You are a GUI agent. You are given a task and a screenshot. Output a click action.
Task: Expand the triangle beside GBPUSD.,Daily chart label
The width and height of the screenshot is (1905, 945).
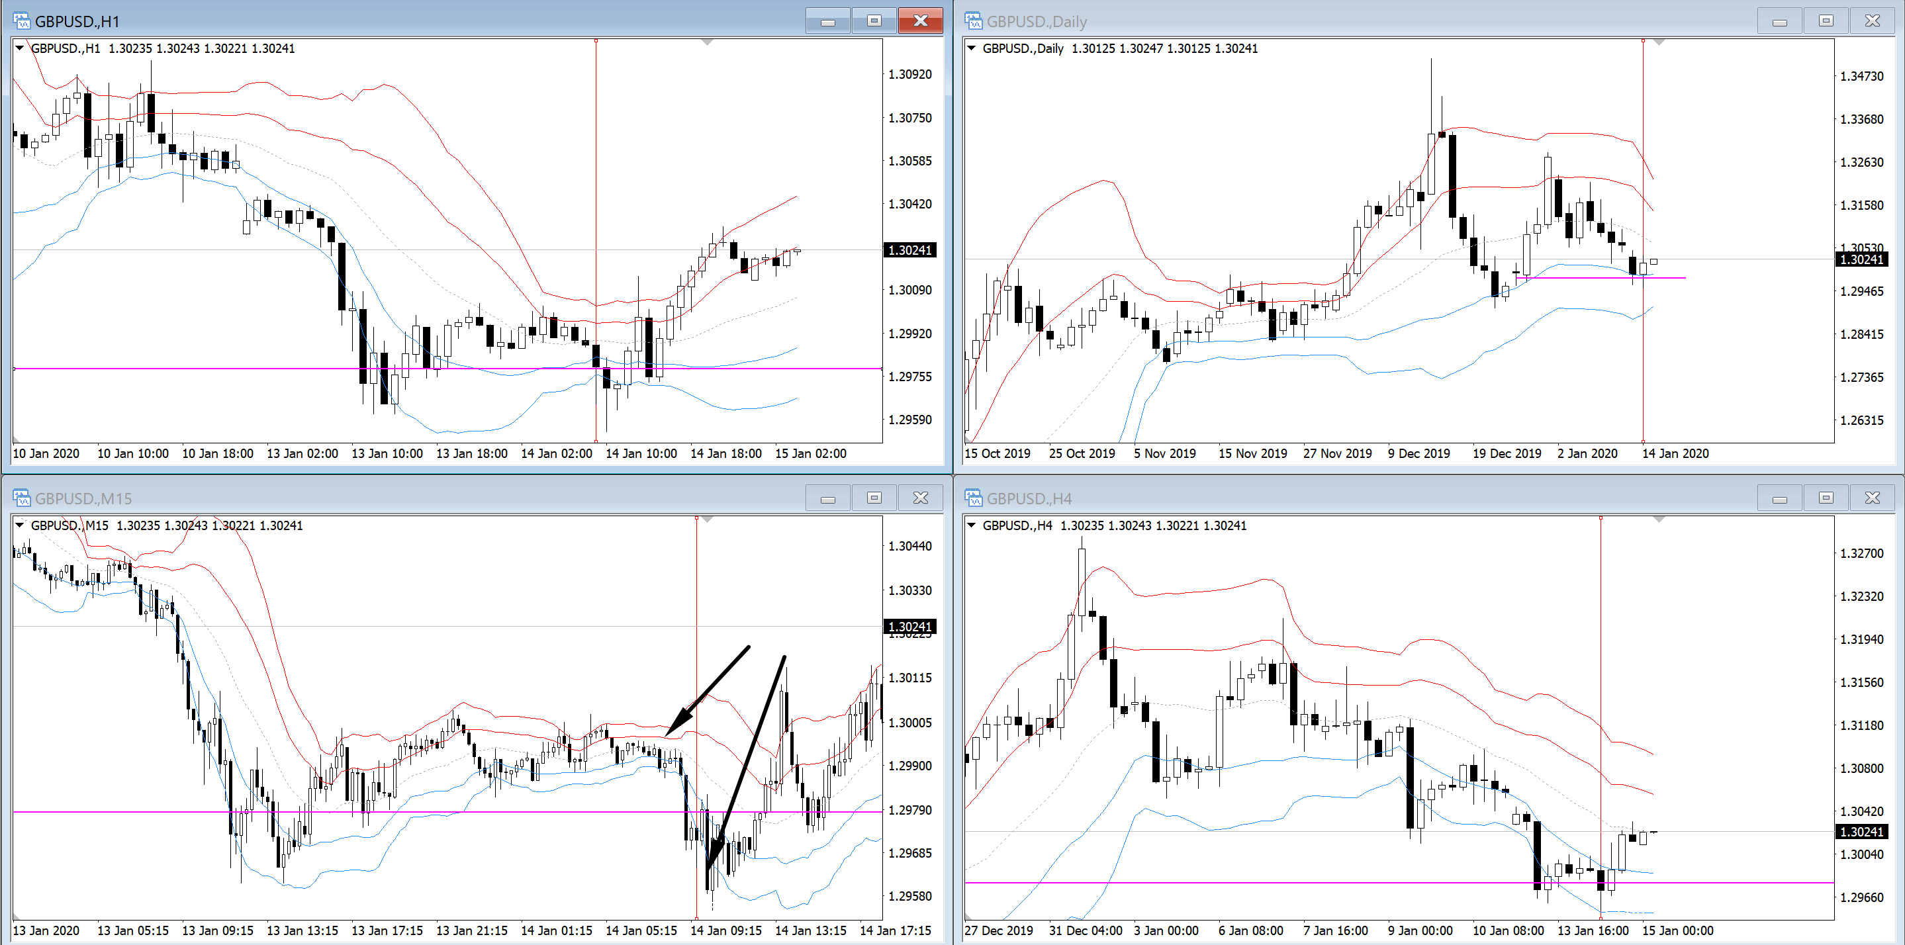point(972,48)
